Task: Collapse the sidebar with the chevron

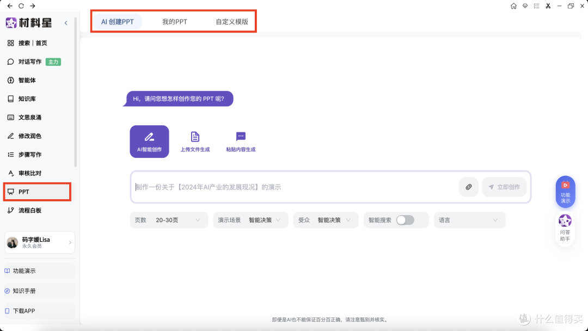Action: click(66, 23)
